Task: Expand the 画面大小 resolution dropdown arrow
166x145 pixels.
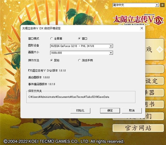Action: click(111, 53)
